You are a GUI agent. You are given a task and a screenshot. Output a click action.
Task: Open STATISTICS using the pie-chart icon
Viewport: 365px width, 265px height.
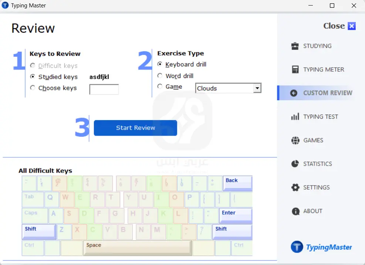pyautogui.click(x=295, y=164)
